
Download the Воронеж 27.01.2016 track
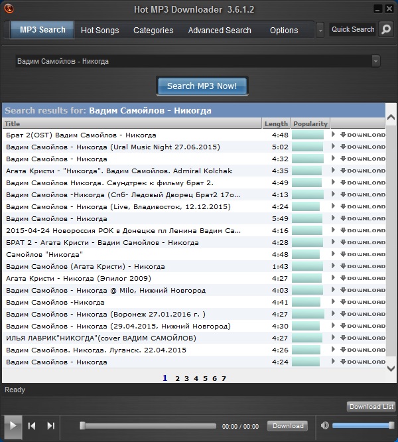pyautogui.click(x=363, y=314)
